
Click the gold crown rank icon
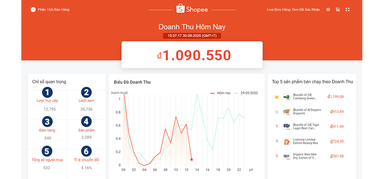[x=277, y=97]
